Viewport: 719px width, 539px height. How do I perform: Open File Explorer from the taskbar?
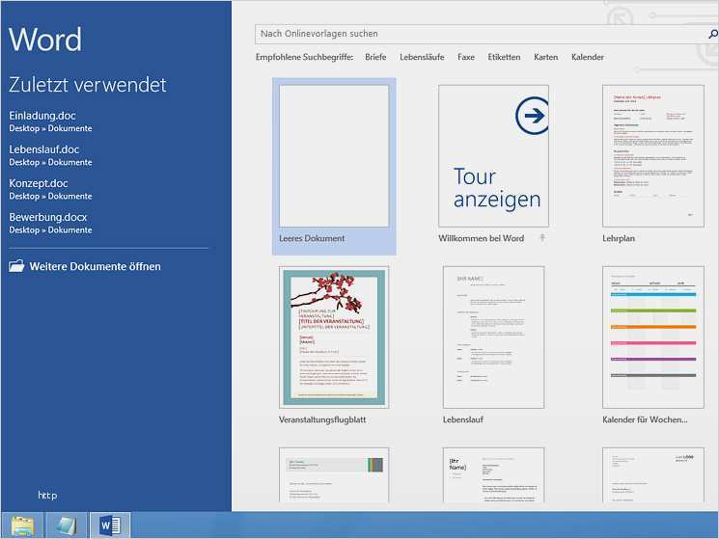pyautogui.click(x=22, y=526)
